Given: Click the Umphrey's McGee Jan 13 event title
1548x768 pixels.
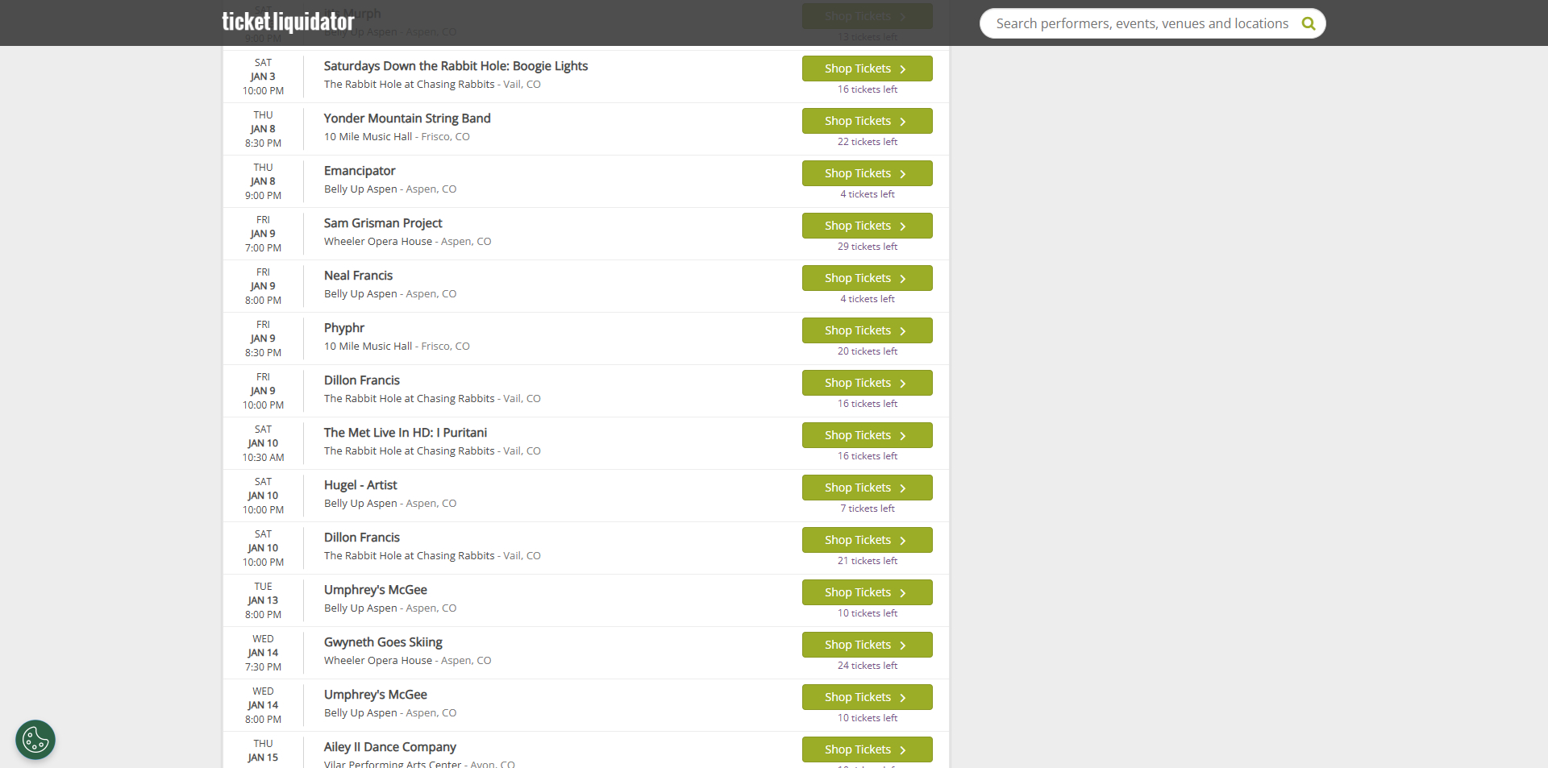Looking at the screenshot, I should (375, 590).
